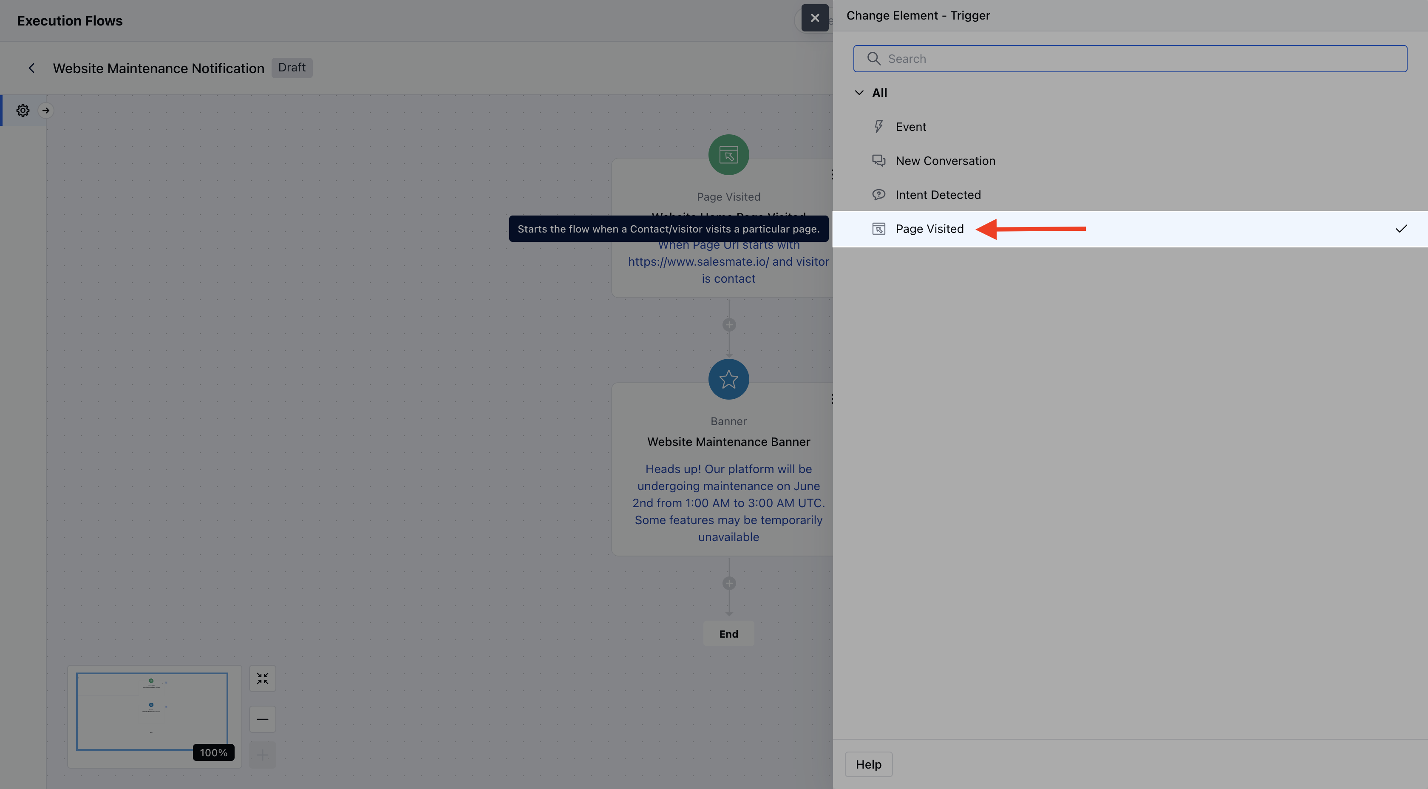Collapse the All triggers section
The image size is (1428, 789).
point(859,93)
